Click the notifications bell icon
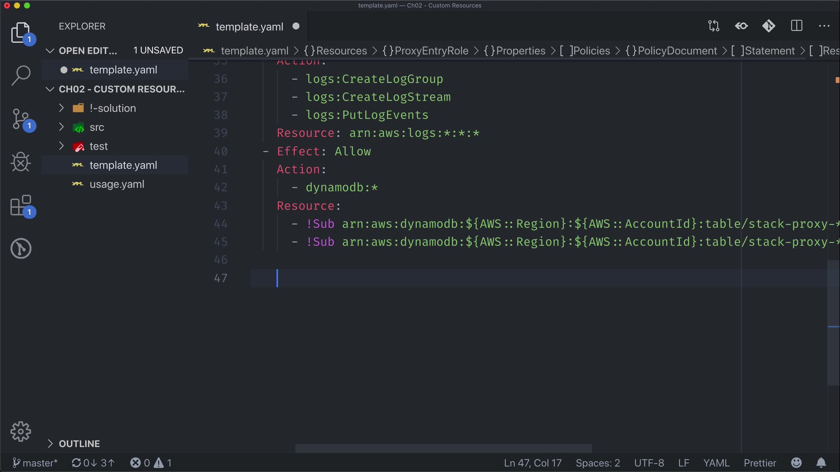This screenshot has height=472, width=840. pos(821,463)
